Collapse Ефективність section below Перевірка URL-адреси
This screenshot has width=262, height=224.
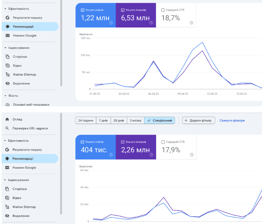[x=5, y=141]
